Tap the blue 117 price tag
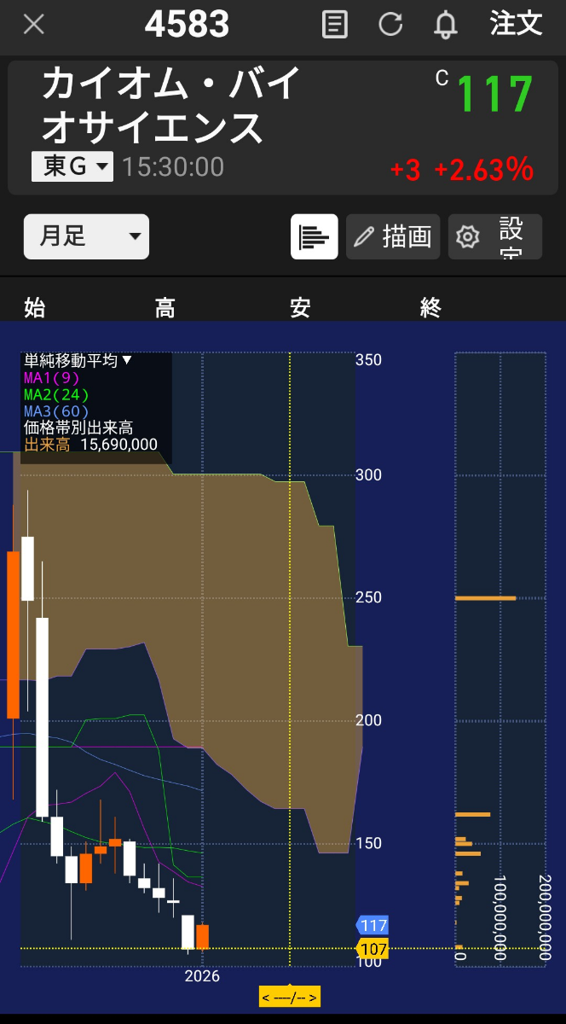 click(373, 926)
